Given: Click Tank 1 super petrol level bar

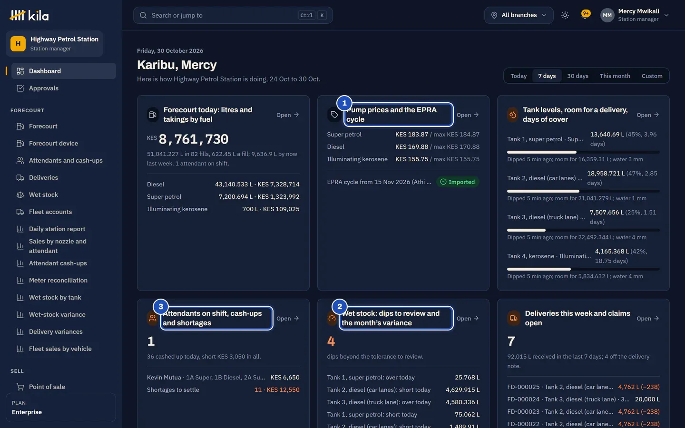Looking at the screenshot, I should coord(583,152).
